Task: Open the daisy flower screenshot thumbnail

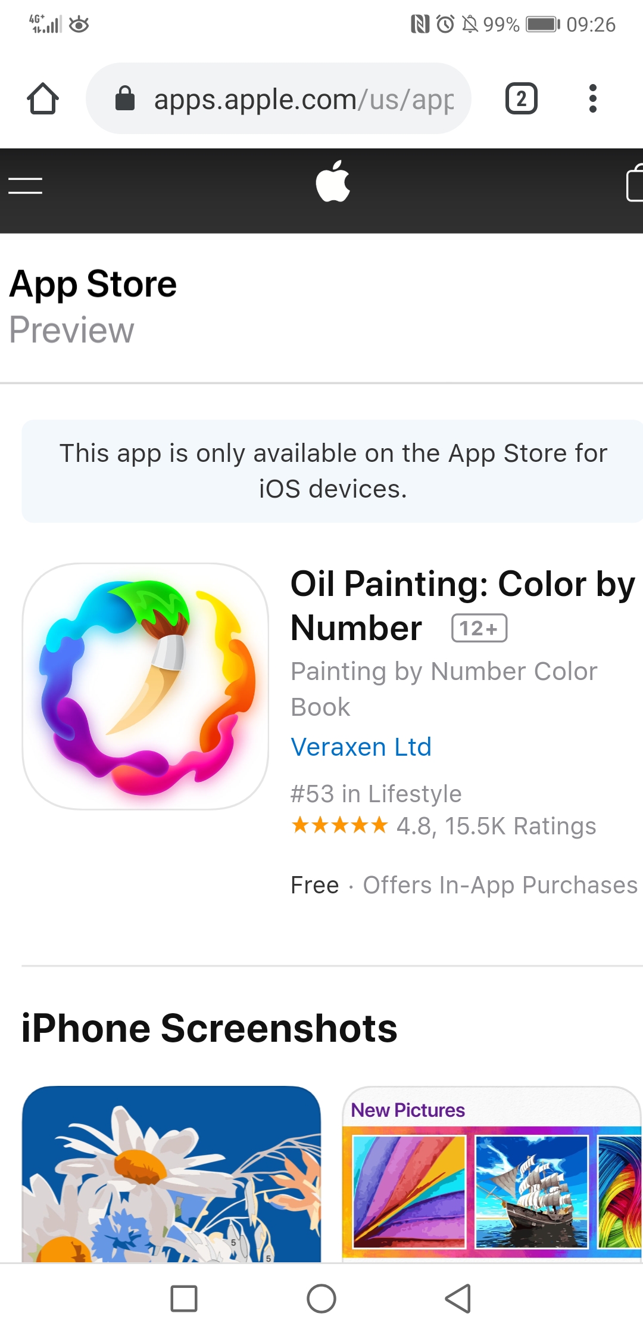Action: tap(171, 1173)
